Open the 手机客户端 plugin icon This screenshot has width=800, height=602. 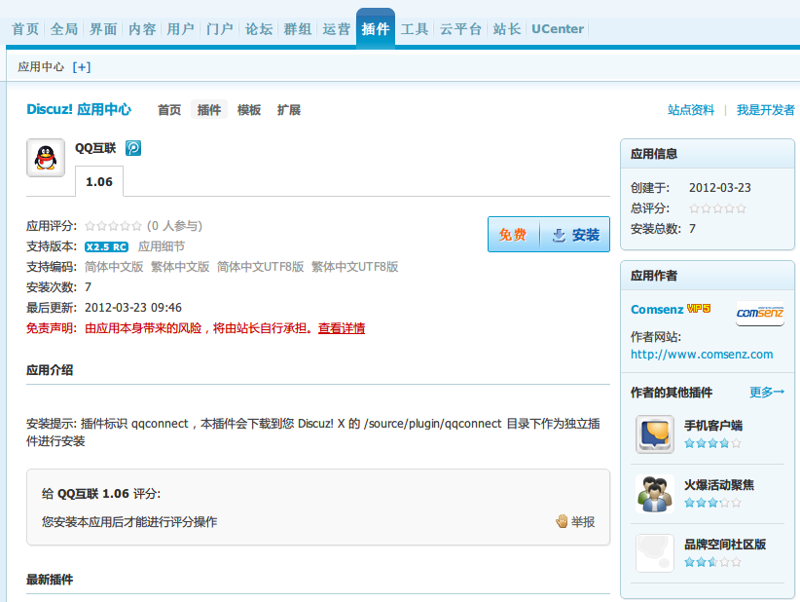coord(655,434)
